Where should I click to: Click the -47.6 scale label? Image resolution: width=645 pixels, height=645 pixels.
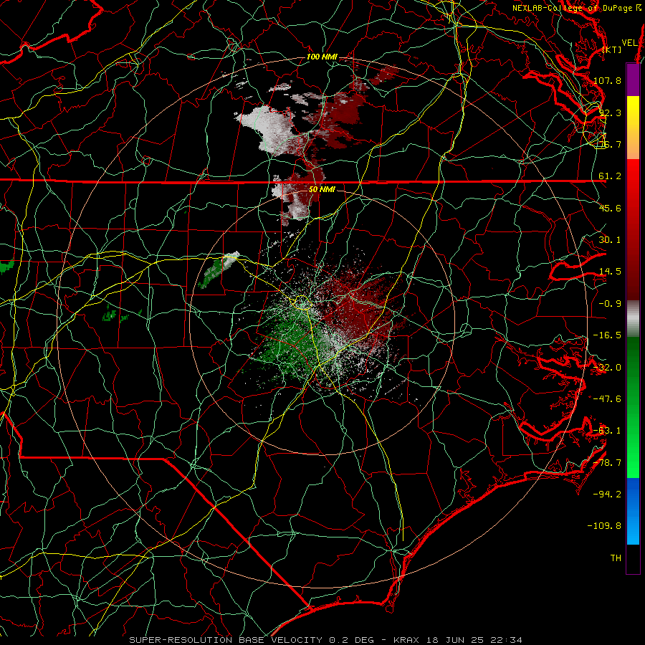point(607,399)
